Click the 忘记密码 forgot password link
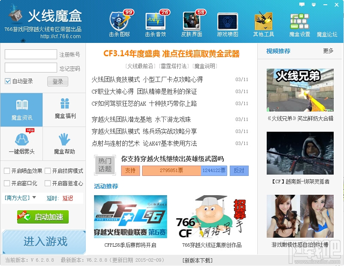 pyautogui.click(x=70, y=69)
